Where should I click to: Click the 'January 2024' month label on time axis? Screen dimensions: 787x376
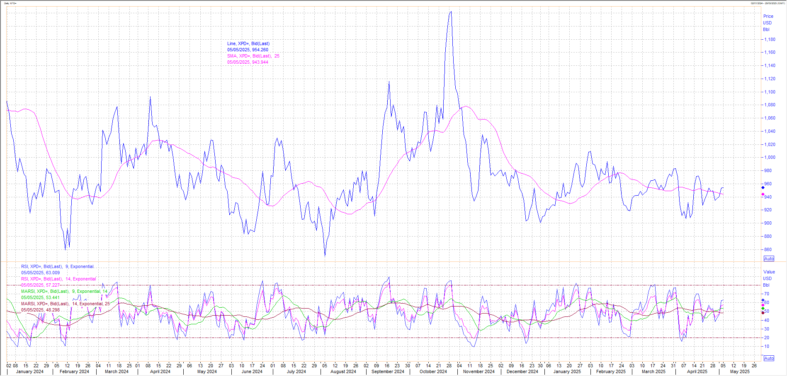(x=30, y=371)
